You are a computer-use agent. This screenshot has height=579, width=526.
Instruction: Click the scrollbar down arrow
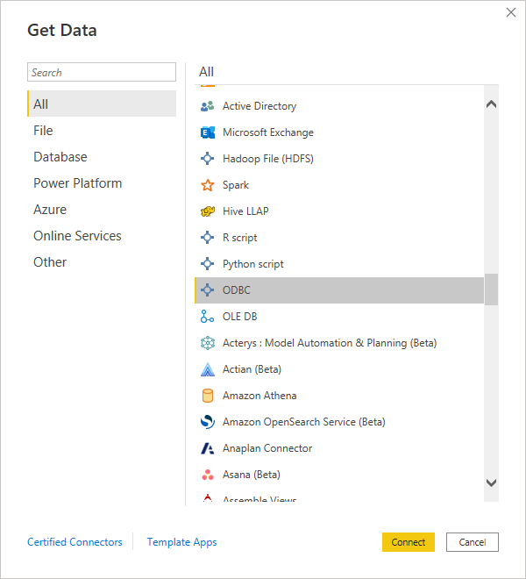[491, 482]
